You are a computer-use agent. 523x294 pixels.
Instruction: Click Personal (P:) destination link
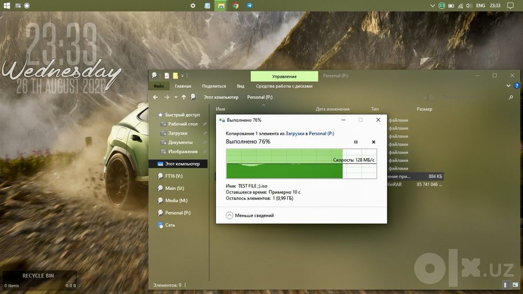[322, 133]
